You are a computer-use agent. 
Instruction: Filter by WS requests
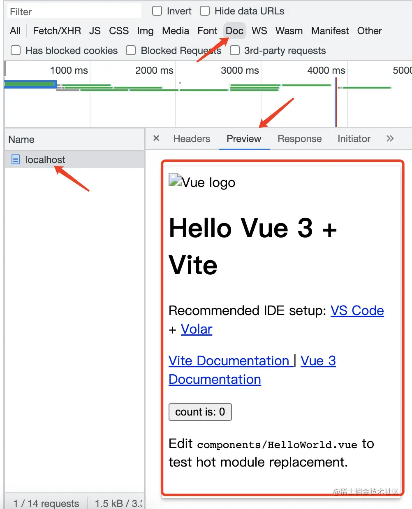pyautogui.click(x=259, y=31)
